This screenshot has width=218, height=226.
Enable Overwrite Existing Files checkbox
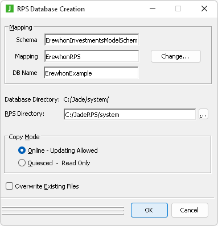(x=9, y=186)
